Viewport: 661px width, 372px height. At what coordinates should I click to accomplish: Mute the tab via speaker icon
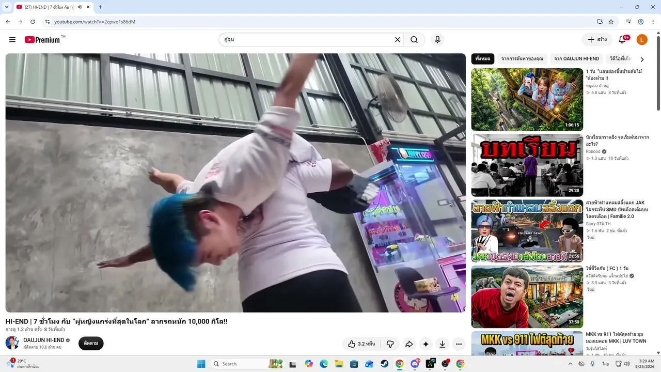click(80, 7)
